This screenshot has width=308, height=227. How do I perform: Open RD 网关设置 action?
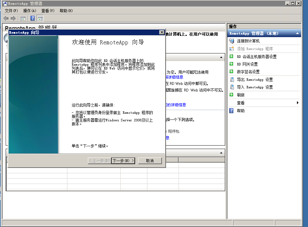(x=247, y=64)
